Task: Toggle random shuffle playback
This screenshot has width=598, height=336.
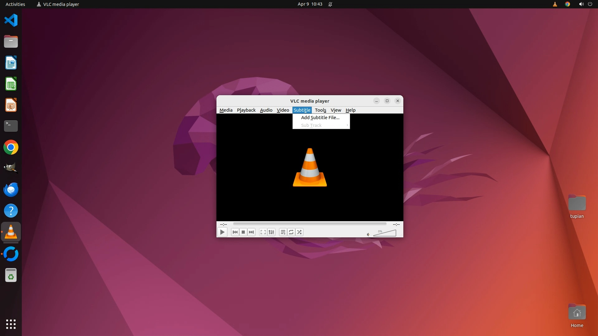Action: [299, 232]
